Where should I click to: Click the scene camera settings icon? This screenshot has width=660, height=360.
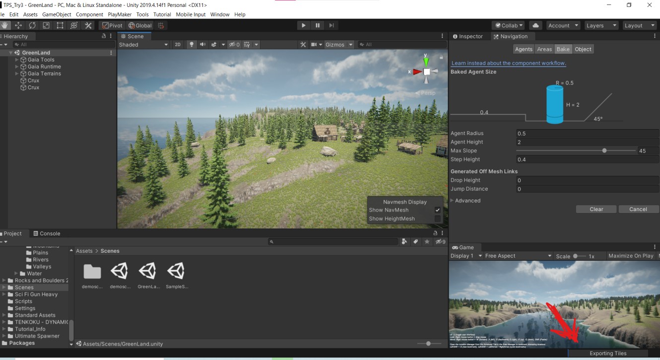[x=314, y=45]
